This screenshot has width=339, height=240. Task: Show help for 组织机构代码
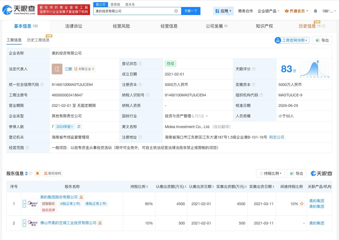(x=261, y=95)
